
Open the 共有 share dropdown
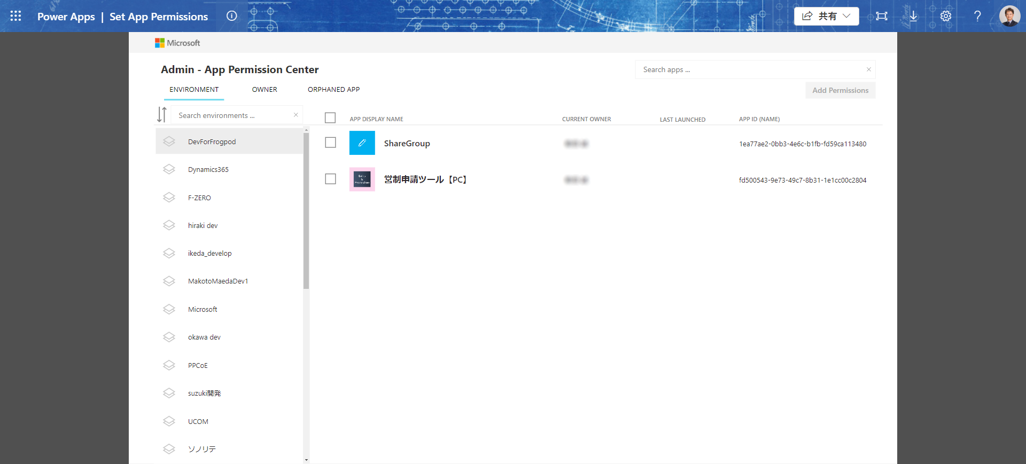pyautogui.click(x=826, y=16)
